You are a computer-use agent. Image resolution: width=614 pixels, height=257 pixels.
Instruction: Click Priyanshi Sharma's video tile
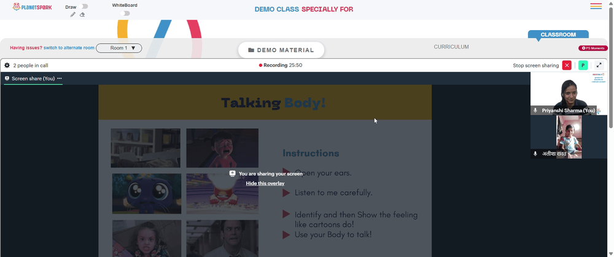568,93
